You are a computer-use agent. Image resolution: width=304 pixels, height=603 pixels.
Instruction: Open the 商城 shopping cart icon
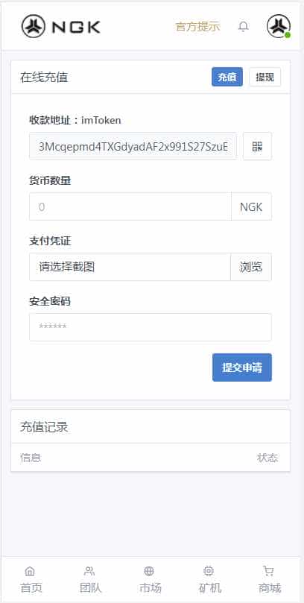click(x=268, y=571)
